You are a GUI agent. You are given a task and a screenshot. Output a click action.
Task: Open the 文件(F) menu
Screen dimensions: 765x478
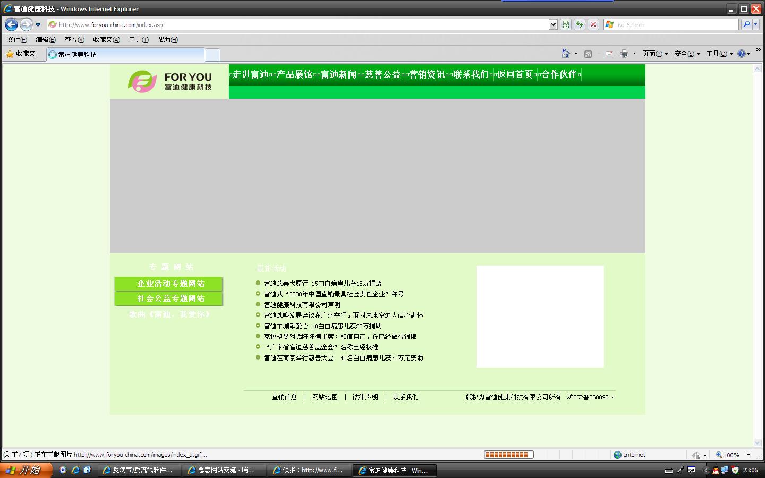(x=17, y=40)
